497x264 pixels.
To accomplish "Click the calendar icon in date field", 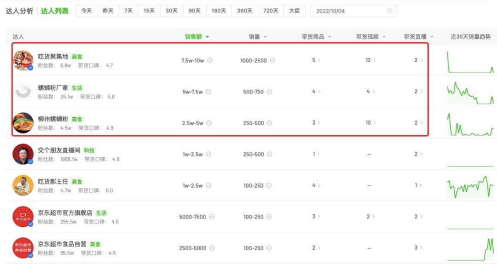I will click(x=389, y=11).
